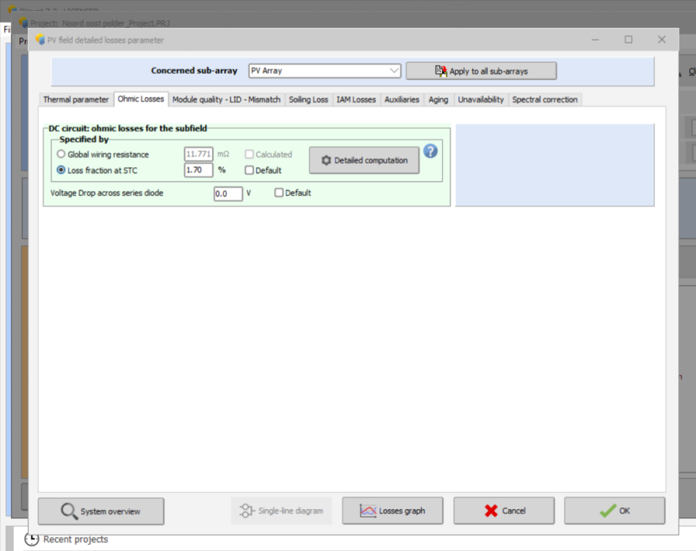Cancel with the red X button
This screenshot has width=696, height=551.
tap(504, 511)
